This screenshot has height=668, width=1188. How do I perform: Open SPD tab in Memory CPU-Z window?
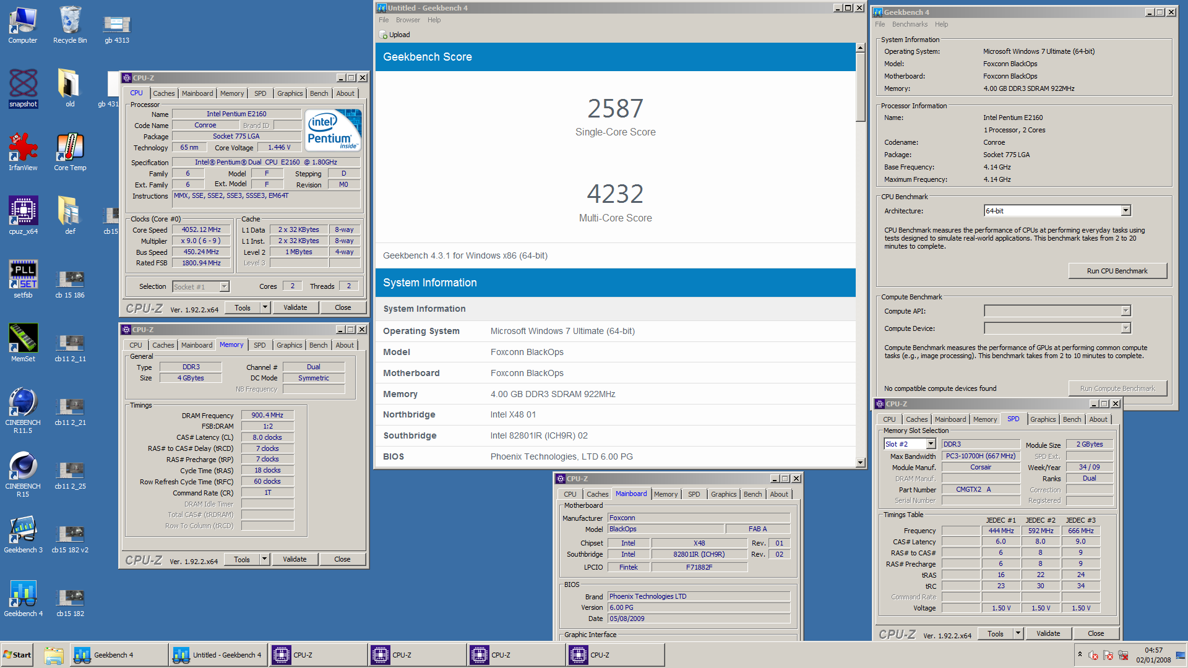click(260, 345)
